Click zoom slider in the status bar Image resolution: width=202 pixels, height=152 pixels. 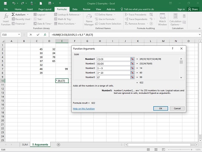(x=180, y=150)
